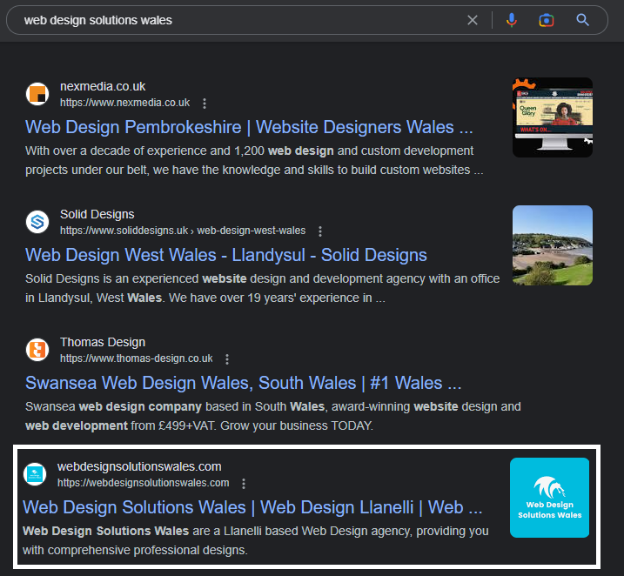Edit the search box text 'web design solutions wales'

point(97,20)
